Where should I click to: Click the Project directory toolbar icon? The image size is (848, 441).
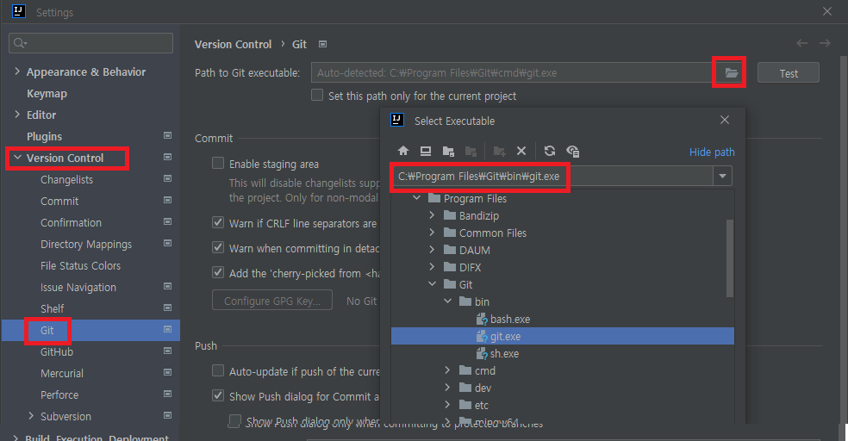click(448, 151)
